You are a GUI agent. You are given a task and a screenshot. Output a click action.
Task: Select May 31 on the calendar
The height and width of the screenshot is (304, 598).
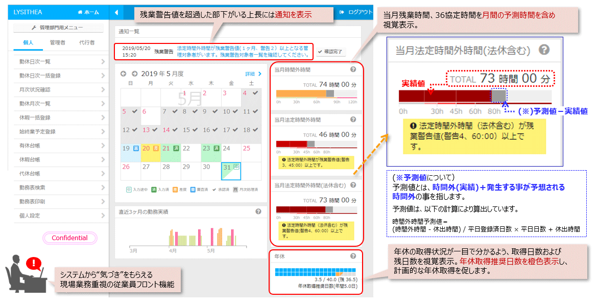click(x=231, y=171)
